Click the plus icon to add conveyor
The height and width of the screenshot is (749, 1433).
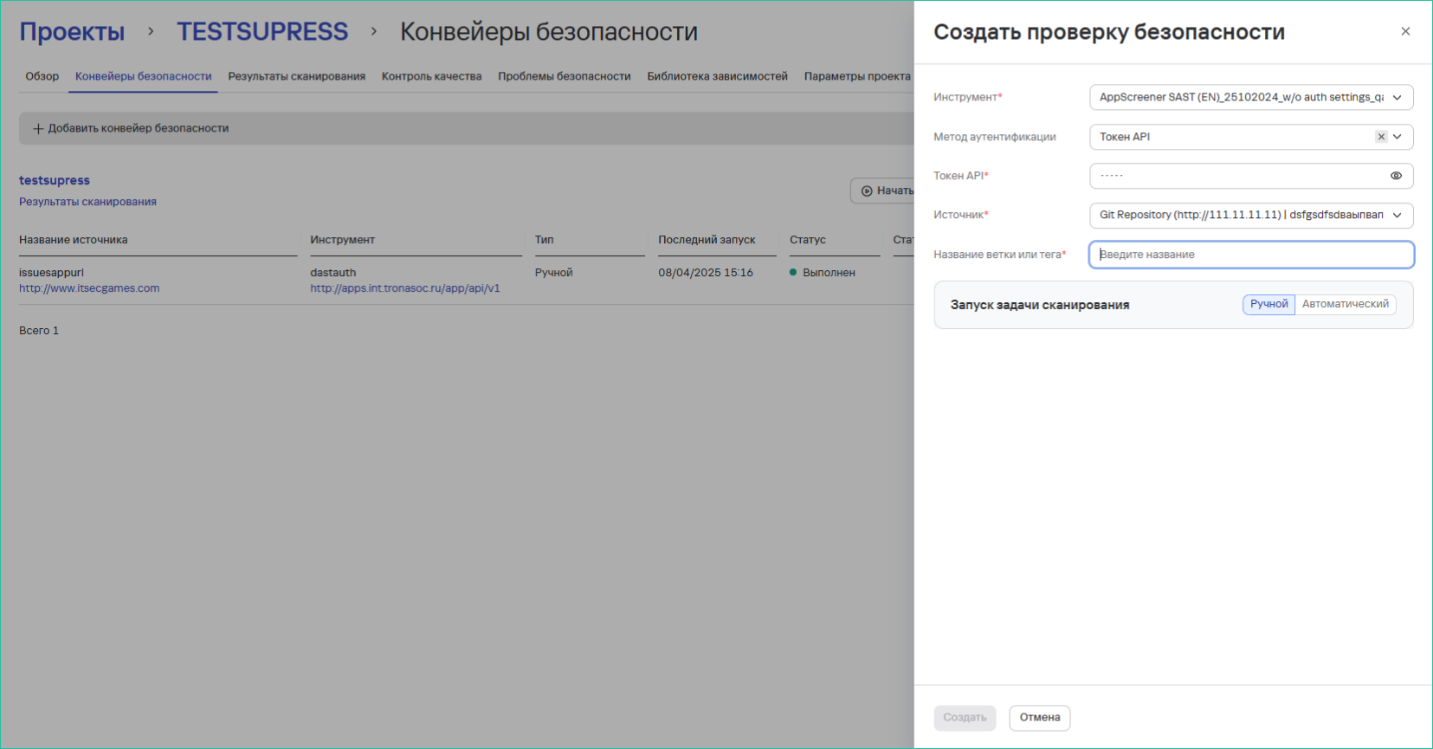tap(38, 129)
